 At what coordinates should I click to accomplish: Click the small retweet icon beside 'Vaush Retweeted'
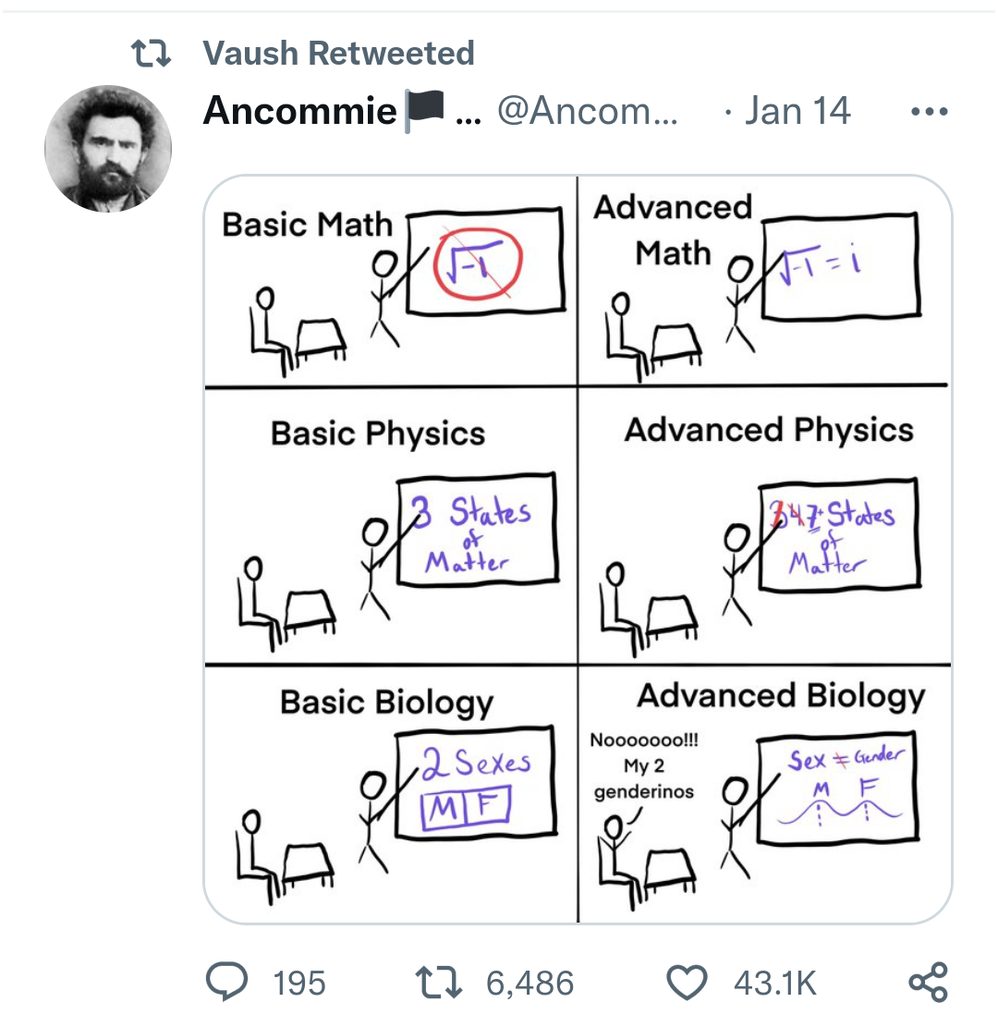pos(150,55)
